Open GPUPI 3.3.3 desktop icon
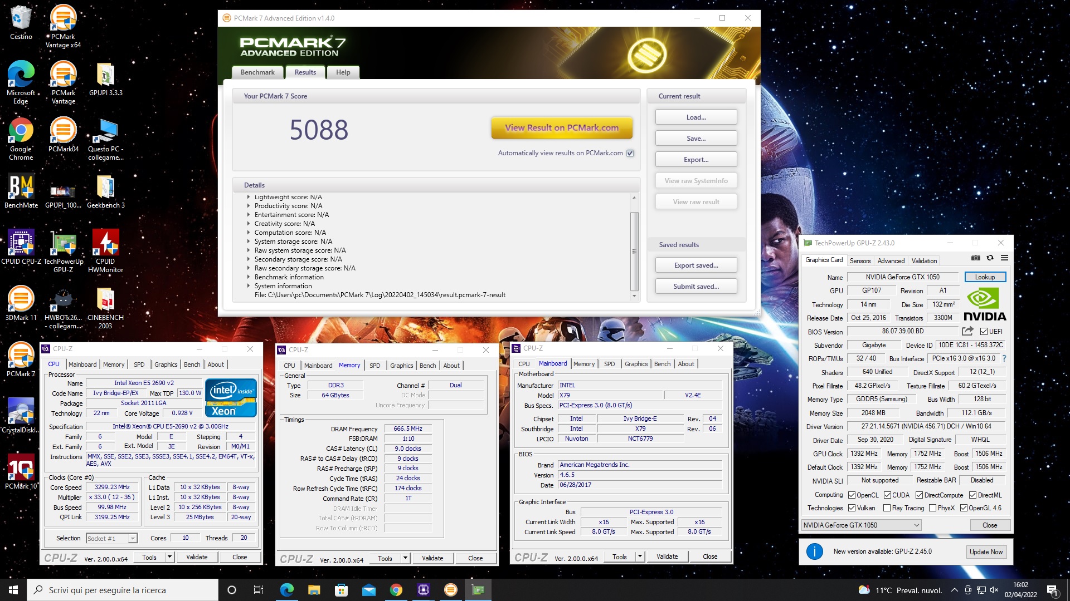Viewport: 1070px width, 601px height. click(x=105, y=79)
